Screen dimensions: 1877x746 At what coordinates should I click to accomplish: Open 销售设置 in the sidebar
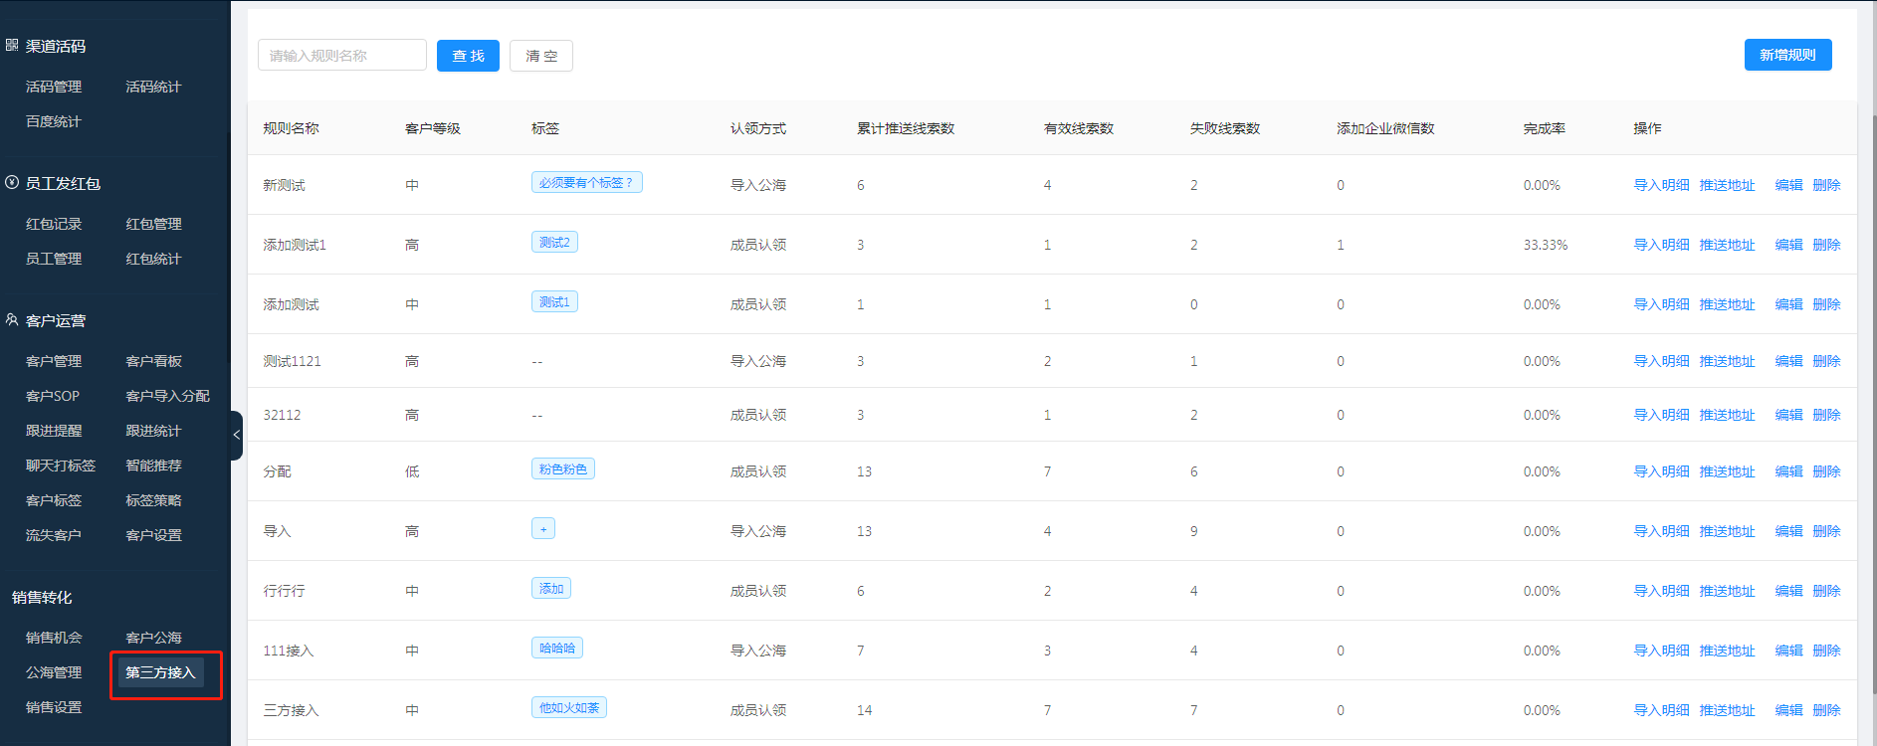point(54,707)
